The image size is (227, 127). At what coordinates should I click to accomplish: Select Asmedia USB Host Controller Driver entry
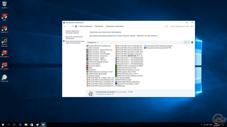tap(98, 46)
